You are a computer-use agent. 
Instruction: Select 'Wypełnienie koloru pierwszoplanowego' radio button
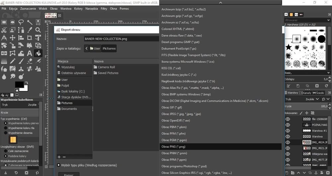(x=6, y=123)
